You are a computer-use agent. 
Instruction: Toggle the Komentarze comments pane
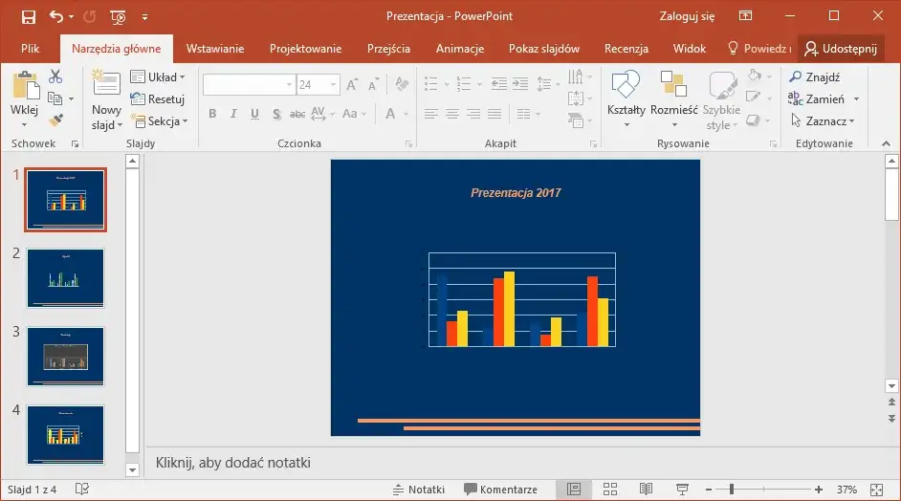[500, 490]
